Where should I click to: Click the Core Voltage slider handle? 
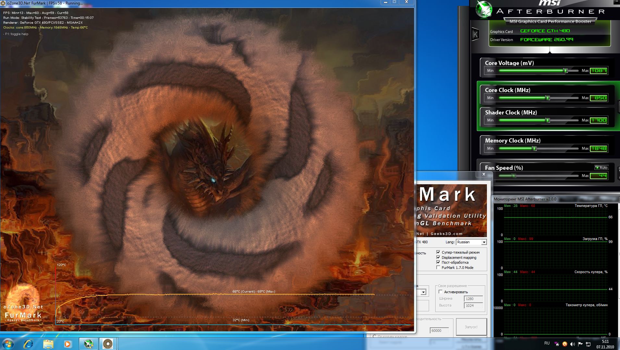coord(565,70)
